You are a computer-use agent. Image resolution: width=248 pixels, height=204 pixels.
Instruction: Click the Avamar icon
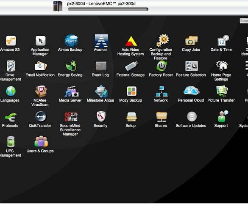point(101,41)
